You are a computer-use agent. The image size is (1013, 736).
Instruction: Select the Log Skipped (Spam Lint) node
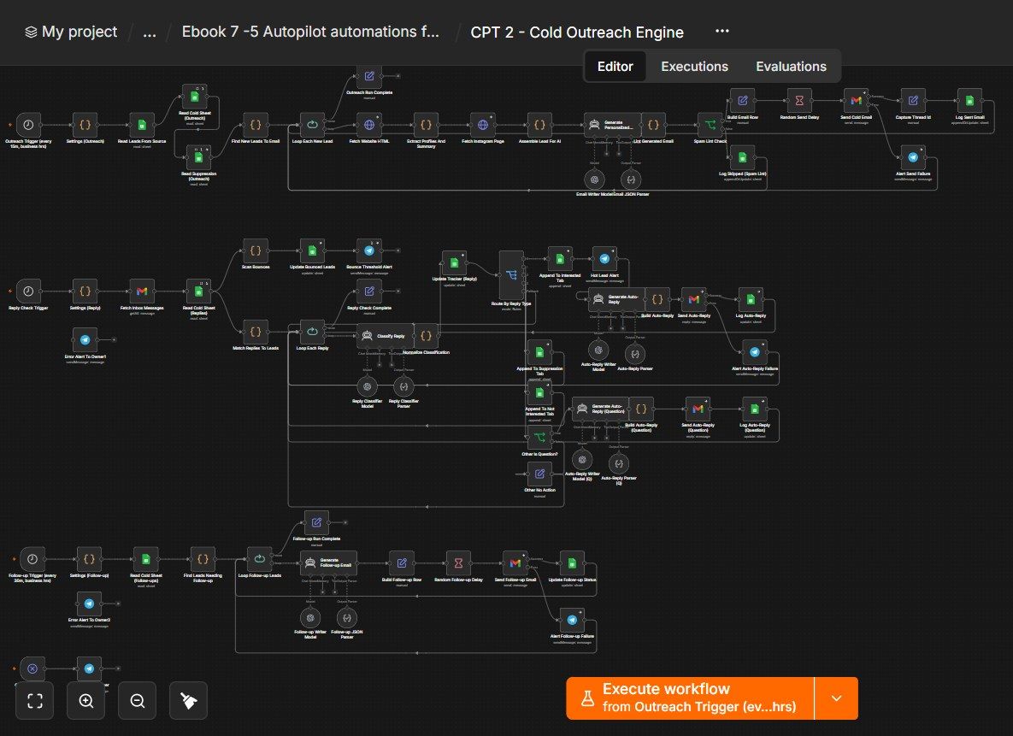click(742, 157)
